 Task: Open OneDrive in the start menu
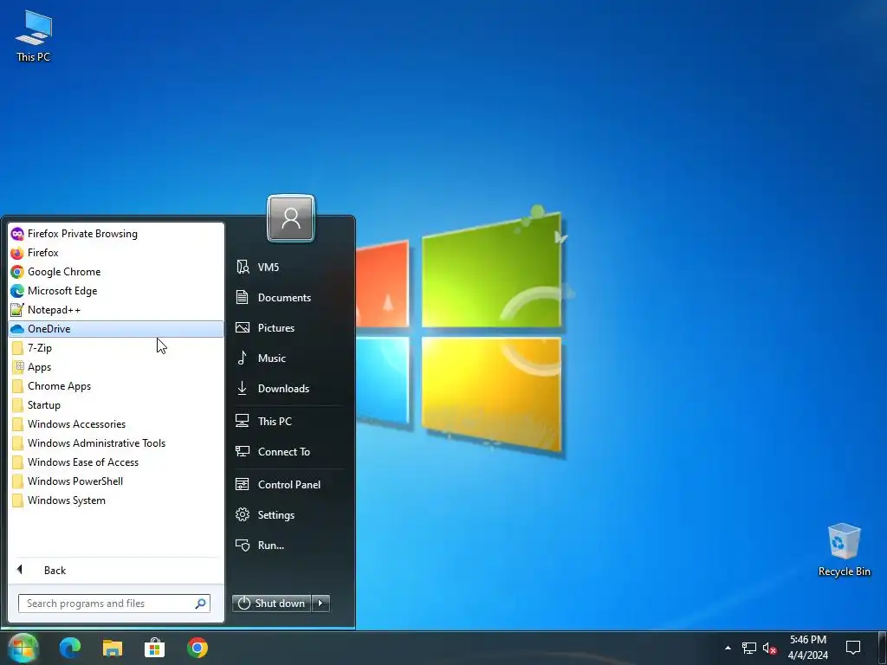pyautogui.click(x=116, y=329)
